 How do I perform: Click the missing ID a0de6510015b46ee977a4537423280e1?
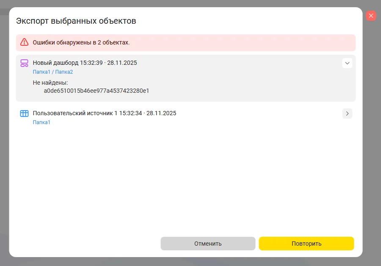(97, 91)
